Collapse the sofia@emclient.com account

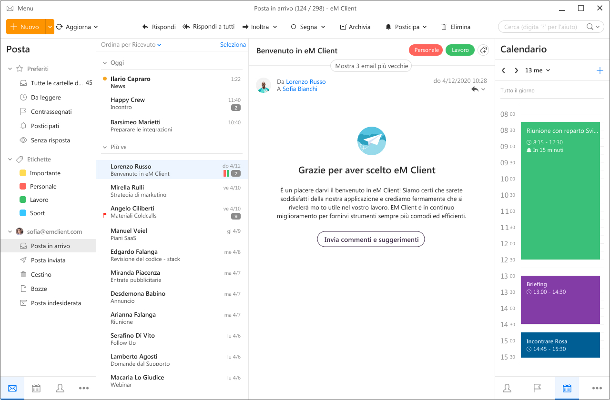pyautogui.click(x=10, y=232)
